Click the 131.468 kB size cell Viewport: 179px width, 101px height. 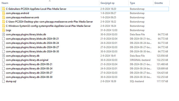[x=162, y=64]
